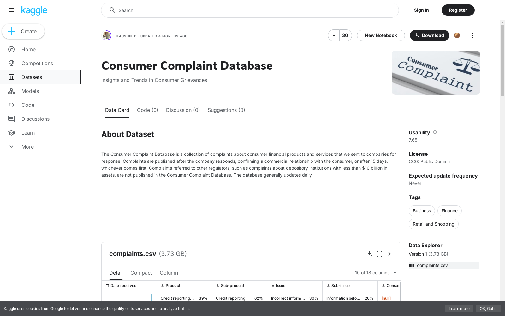Select Learn in the left sidebar

(28, 133)
